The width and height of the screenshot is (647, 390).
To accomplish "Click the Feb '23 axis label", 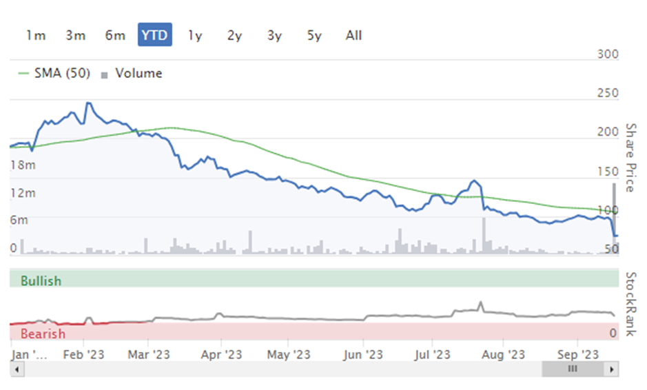I will pos(83,354).
